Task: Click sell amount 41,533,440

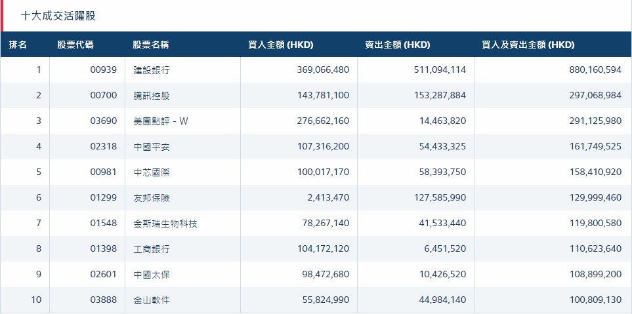Action: coord(442,223)
